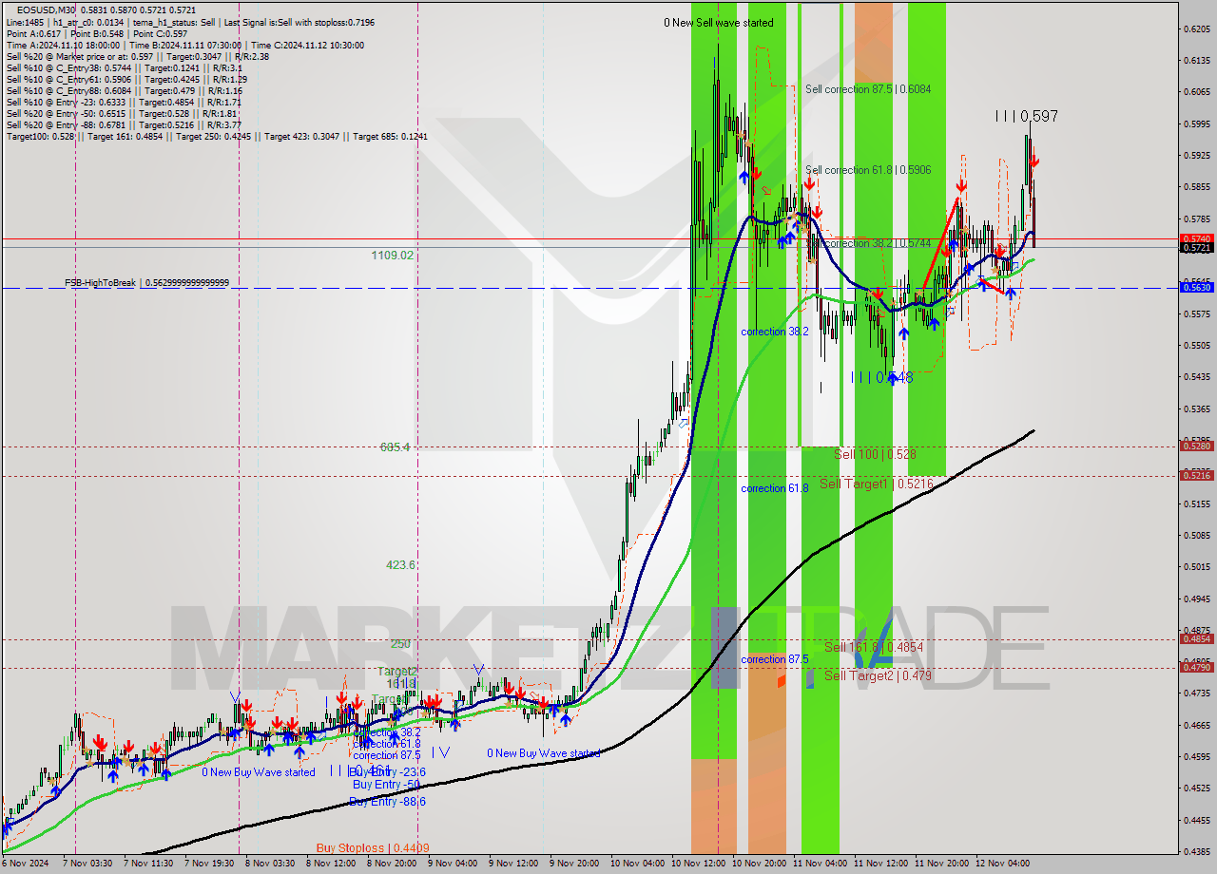Click the '11 Nov 04:00' time axis label

[821, 864]
